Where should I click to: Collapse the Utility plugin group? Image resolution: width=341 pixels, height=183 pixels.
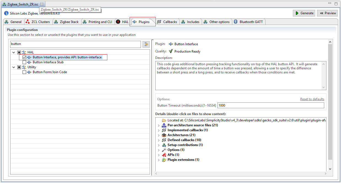coord(14,67)
